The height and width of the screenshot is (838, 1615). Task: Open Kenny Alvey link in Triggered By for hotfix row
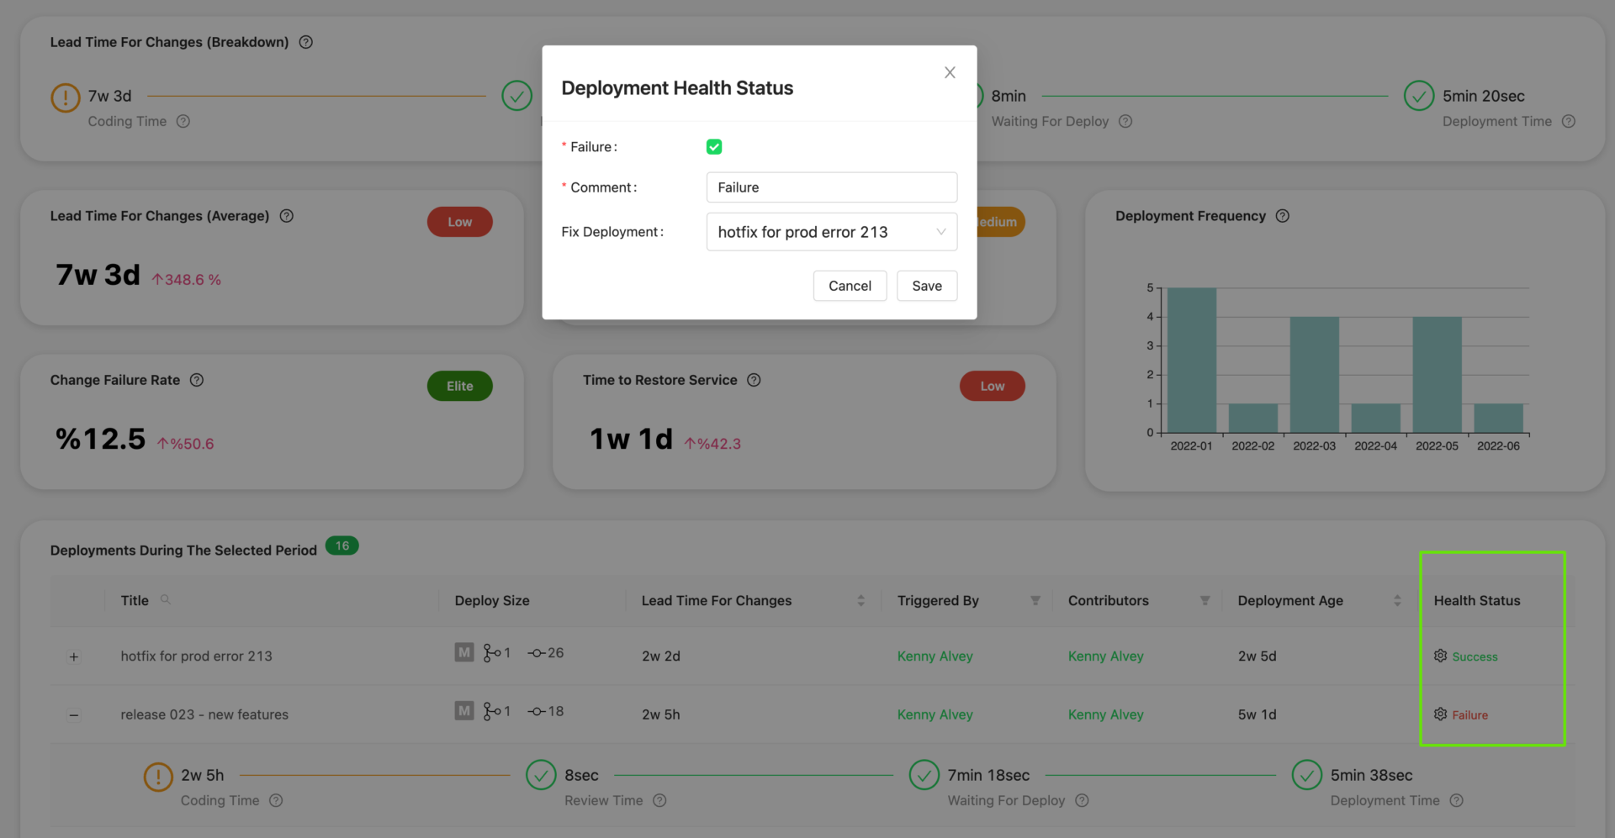[935, 656]
